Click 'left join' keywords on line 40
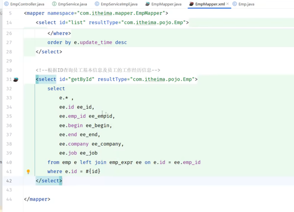294x212 pixels. click(93, 162)
